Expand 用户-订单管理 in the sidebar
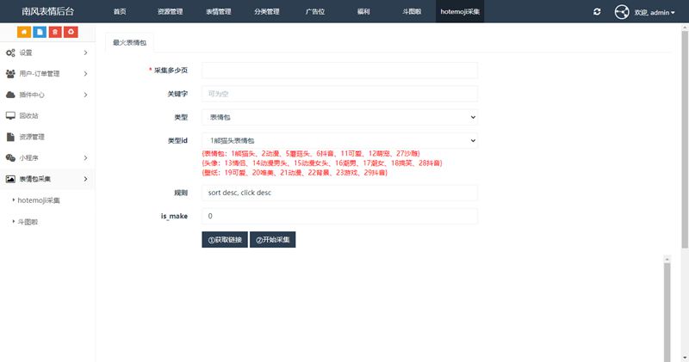This screenshot has height=362, width=689. click(x=47, y=74)
